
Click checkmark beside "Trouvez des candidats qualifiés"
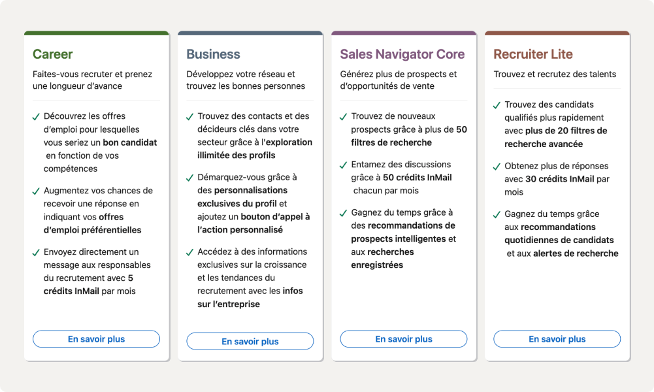coord(497,105)
